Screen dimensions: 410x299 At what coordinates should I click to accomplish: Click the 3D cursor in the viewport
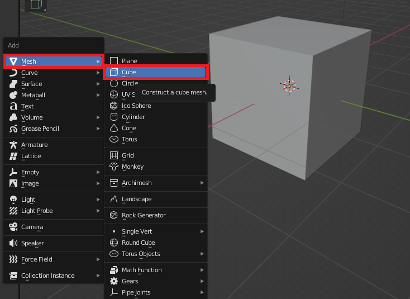289,86
